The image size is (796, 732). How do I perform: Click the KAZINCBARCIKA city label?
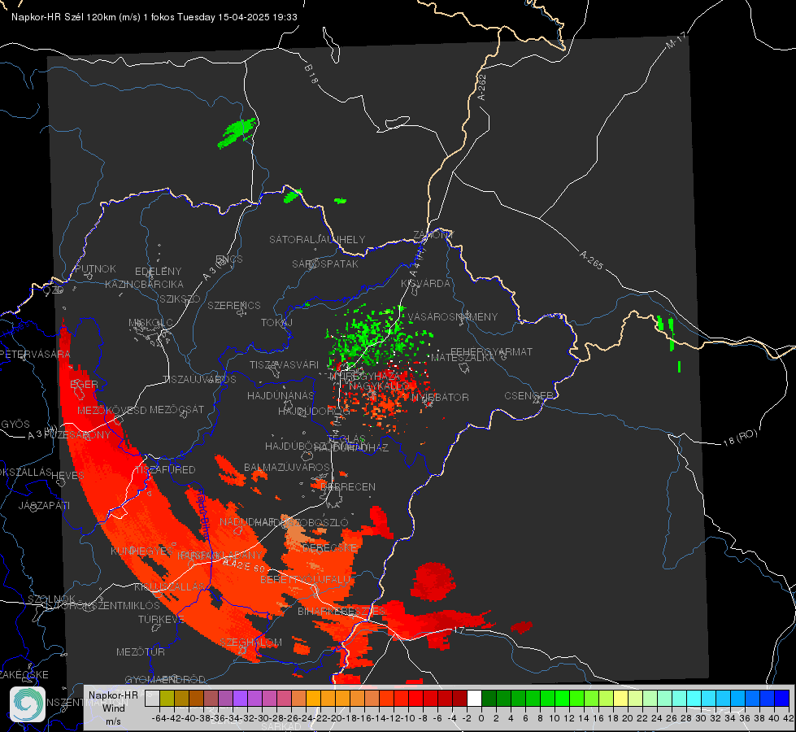tap(144, 284)
